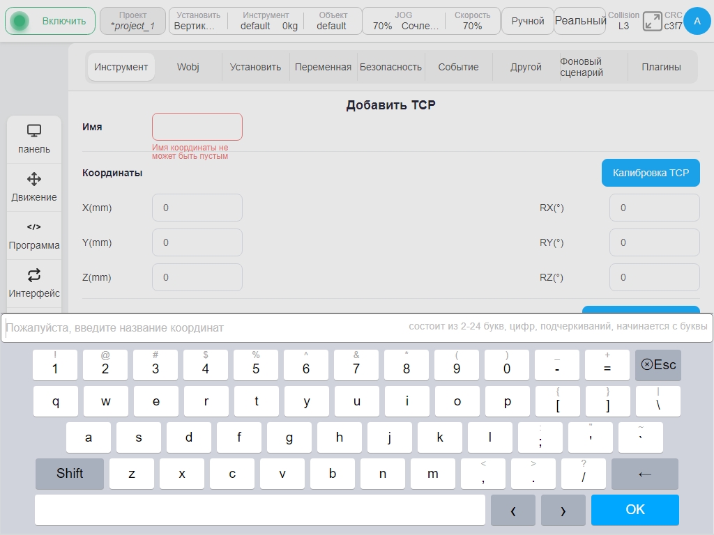The width and height of the screenshot is (714, 535).
Task: Open the Инструмент default 0kg selector
Action: pyautogui.click(x=266, y=21)
